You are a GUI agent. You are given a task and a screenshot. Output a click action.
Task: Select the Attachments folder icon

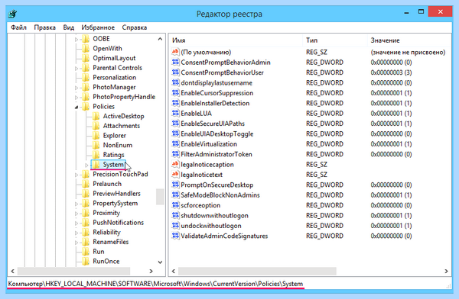[96, 126]
